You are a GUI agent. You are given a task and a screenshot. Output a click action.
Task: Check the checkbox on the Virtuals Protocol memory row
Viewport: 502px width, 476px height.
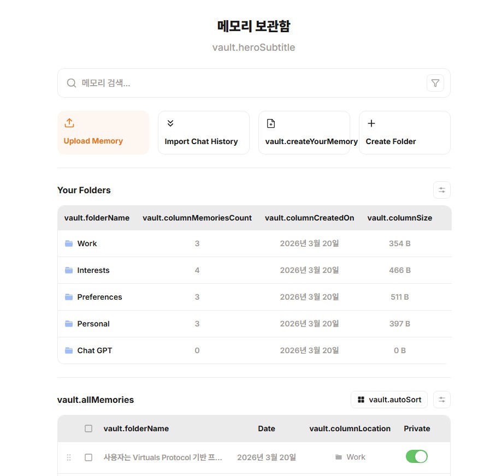[x=88, y=457]
